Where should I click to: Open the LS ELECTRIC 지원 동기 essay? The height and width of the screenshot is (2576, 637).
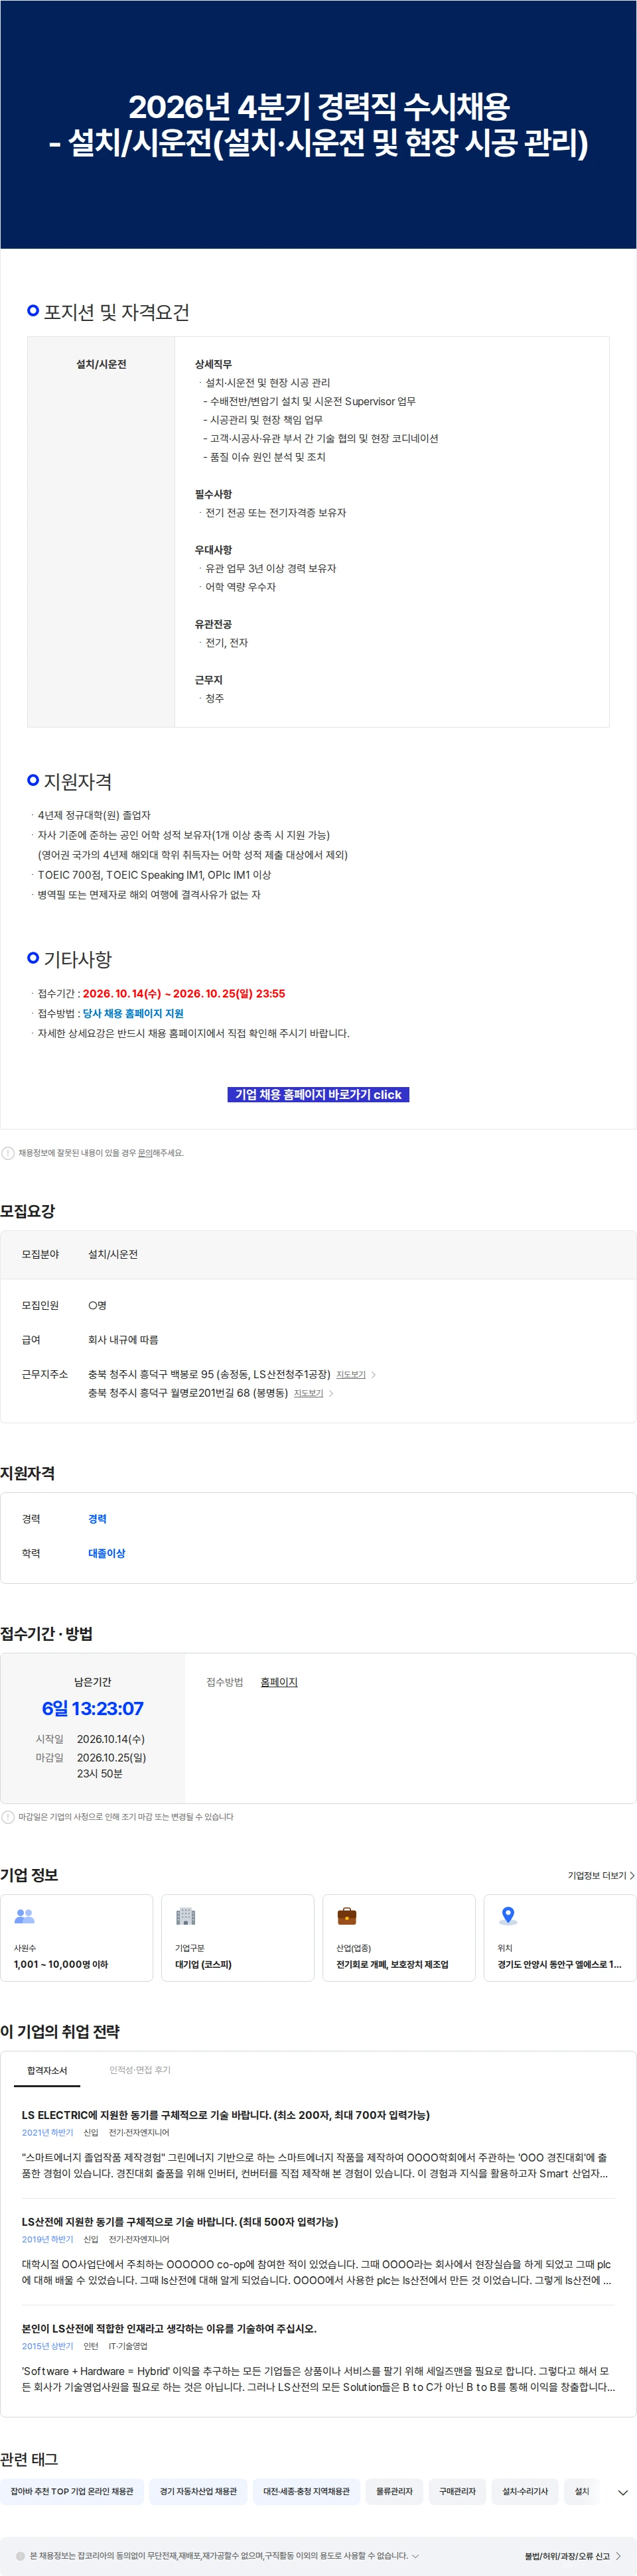coord(226,2115)
